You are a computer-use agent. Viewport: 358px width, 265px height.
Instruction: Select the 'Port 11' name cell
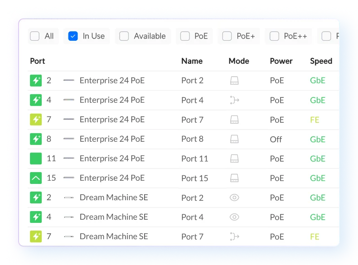(x=195, y=159)
